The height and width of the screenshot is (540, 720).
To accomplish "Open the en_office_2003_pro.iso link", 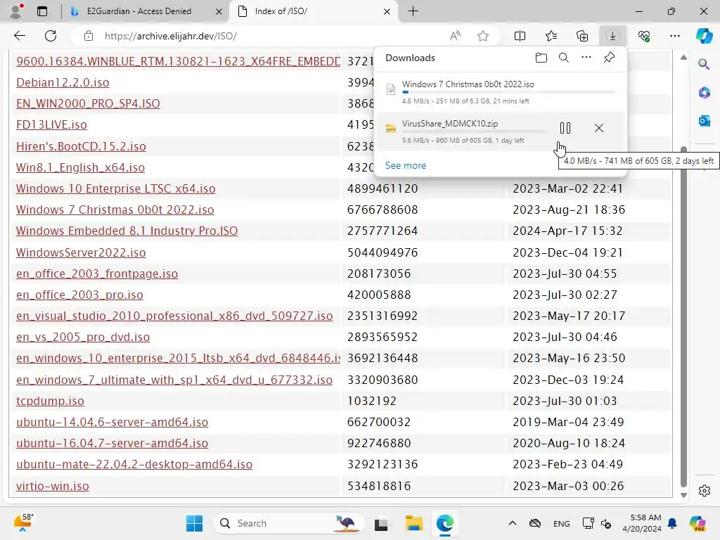I will click(x=79, y=295).
